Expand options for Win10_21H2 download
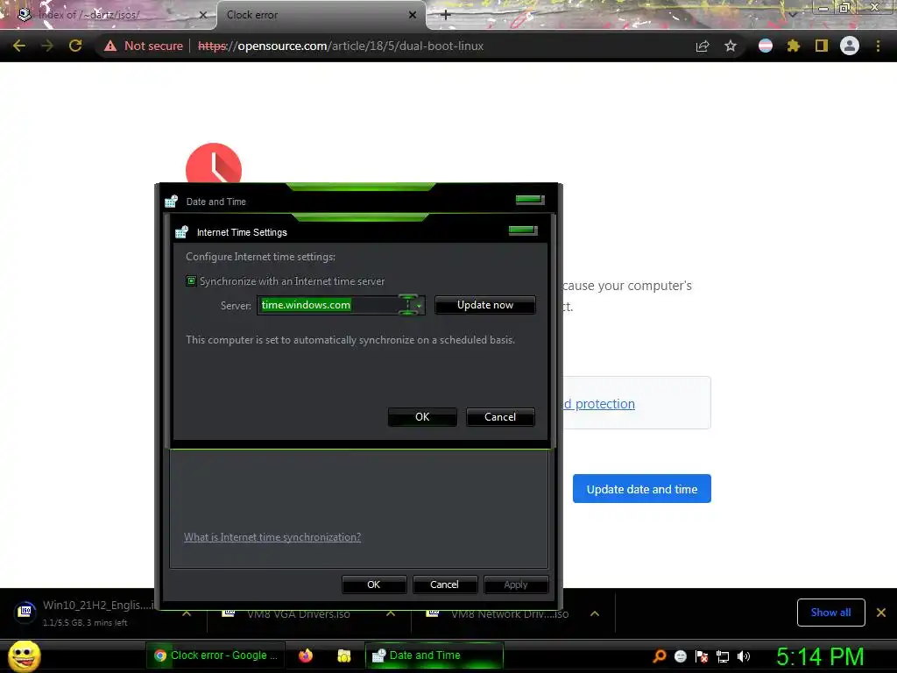897x673 pixels. tap(187, 613)
